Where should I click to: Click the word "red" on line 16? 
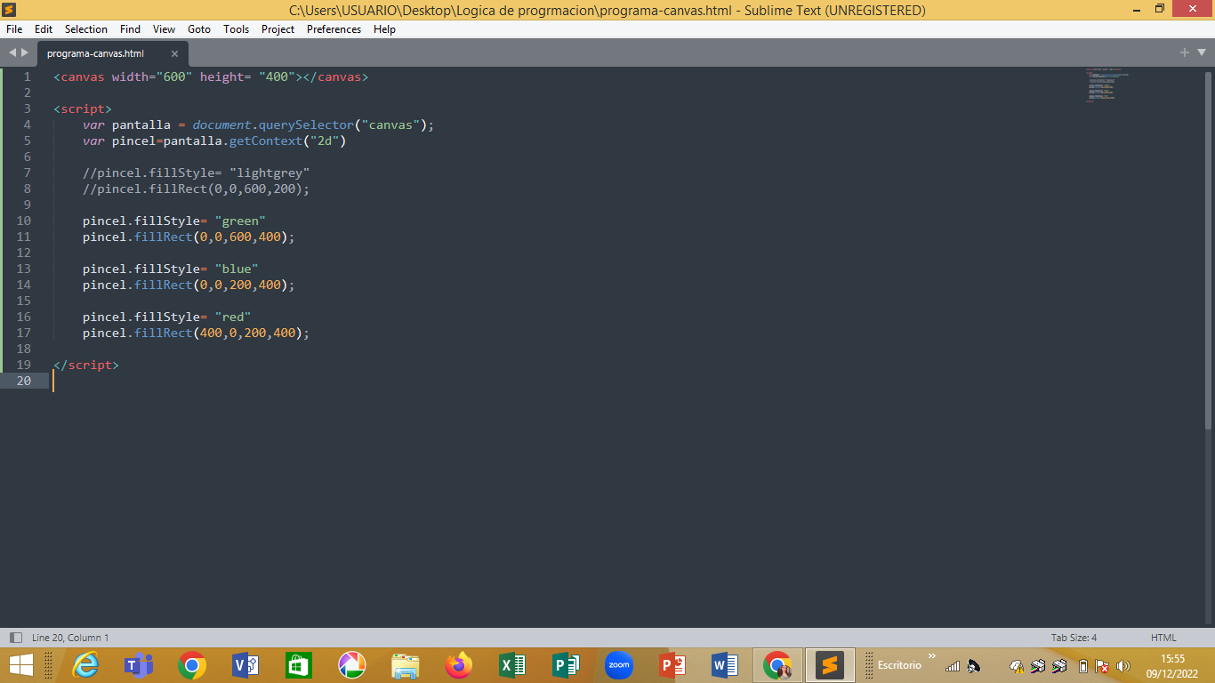click(233, 317)
